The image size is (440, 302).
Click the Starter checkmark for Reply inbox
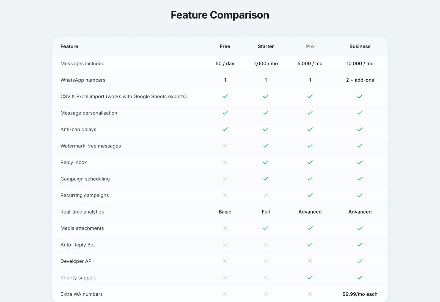coord(266,162)
